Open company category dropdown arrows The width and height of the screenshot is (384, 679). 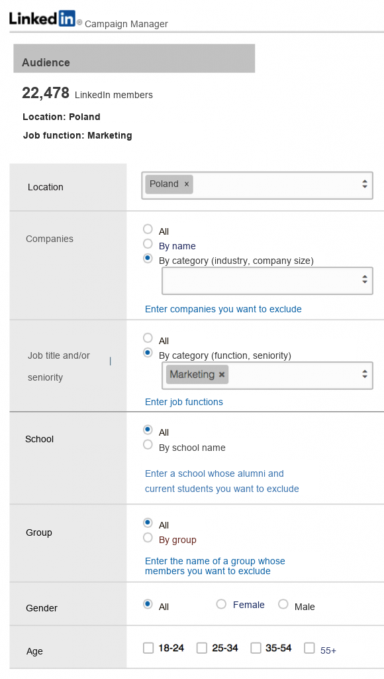click(x=365, y=279)
